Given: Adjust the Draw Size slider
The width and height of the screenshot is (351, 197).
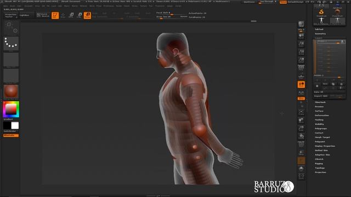Looking at the screenshot, I should pyautogui.click(x=171, y=17).
